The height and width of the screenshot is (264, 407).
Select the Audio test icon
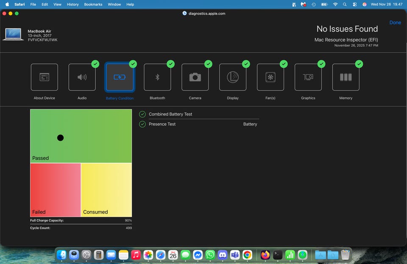[x=82, y=77]
